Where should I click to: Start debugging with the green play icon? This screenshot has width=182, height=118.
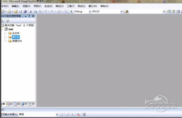coord(72,12)
